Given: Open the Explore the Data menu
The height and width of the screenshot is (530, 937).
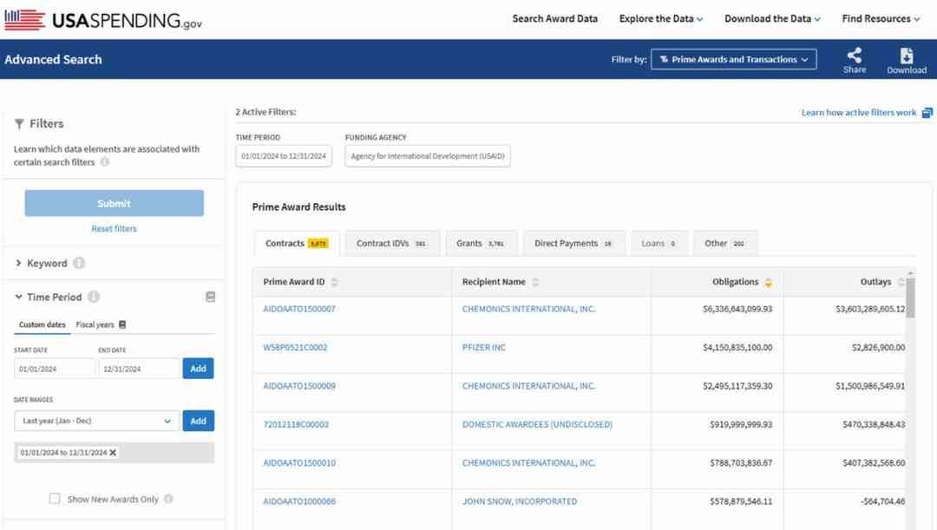Looking at the screenshot, I should (661, 18).
